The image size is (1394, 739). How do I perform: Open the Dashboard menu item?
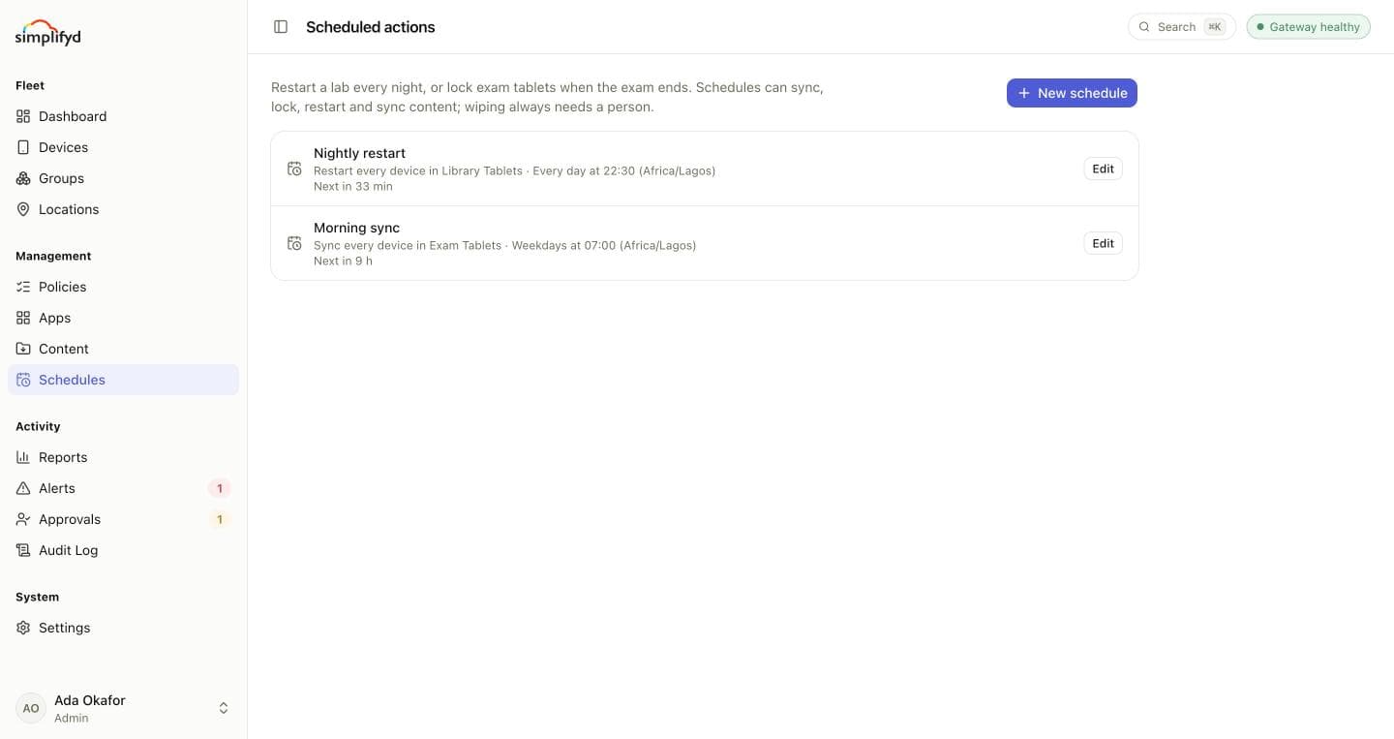point(123,116)
